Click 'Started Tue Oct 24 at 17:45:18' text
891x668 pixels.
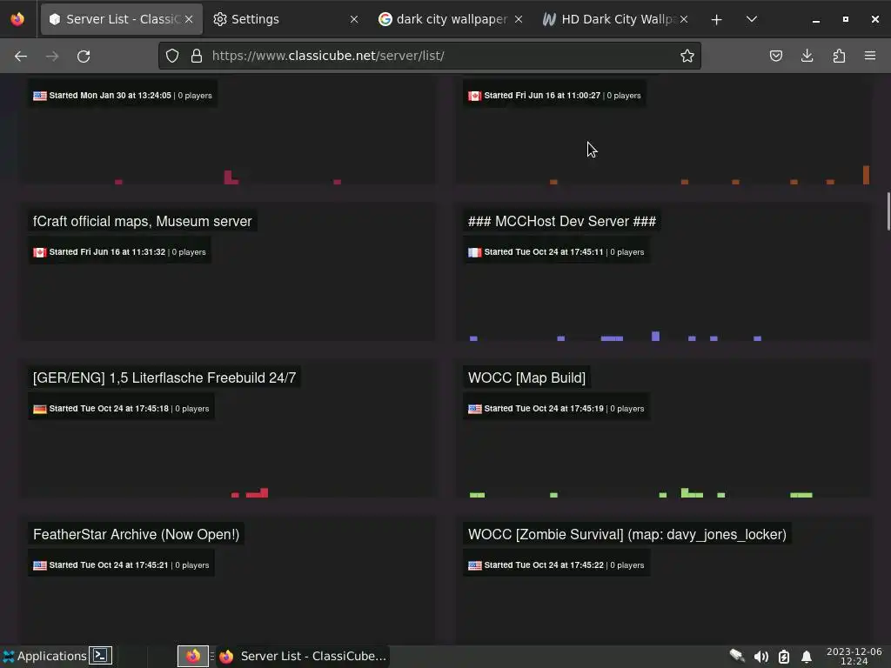coord(109,409)
